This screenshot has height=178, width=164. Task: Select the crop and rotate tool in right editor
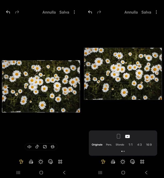tap(103, 162)
